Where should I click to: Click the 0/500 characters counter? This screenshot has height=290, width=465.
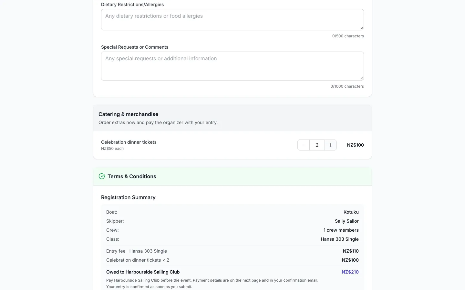[348, 36]
